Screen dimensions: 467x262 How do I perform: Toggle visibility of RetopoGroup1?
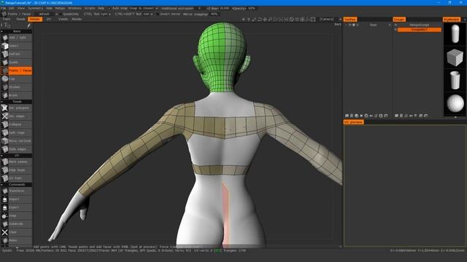click(395, 25)
